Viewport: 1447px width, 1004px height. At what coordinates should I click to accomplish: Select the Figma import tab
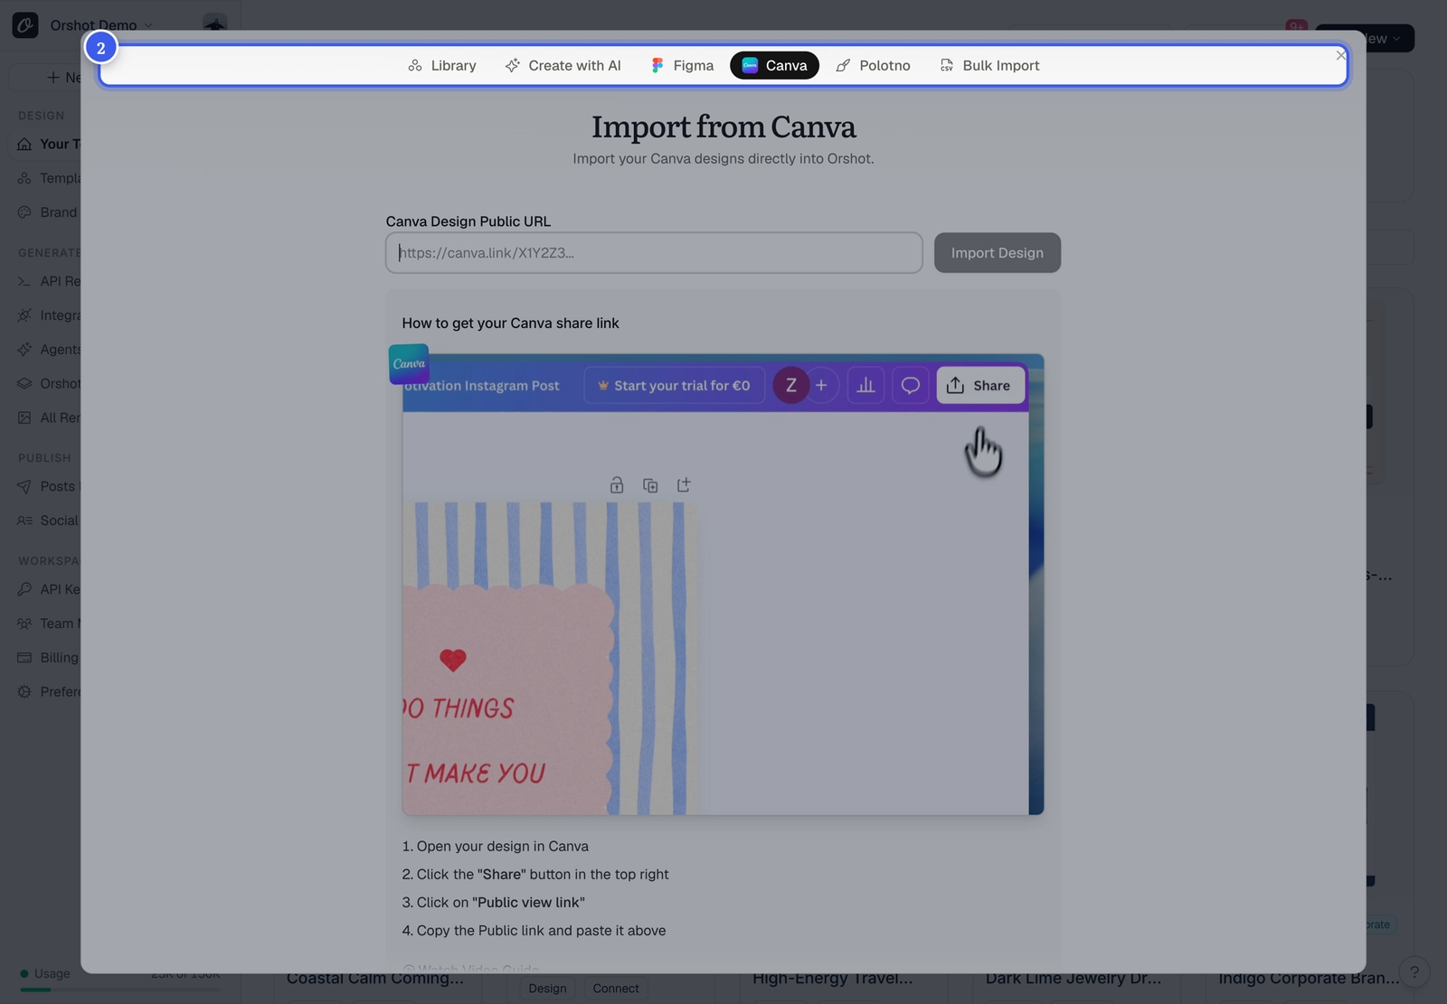pos(682,65)
